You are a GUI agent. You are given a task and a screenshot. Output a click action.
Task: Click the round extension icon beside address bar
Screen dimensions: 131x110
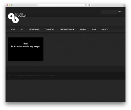89,5
